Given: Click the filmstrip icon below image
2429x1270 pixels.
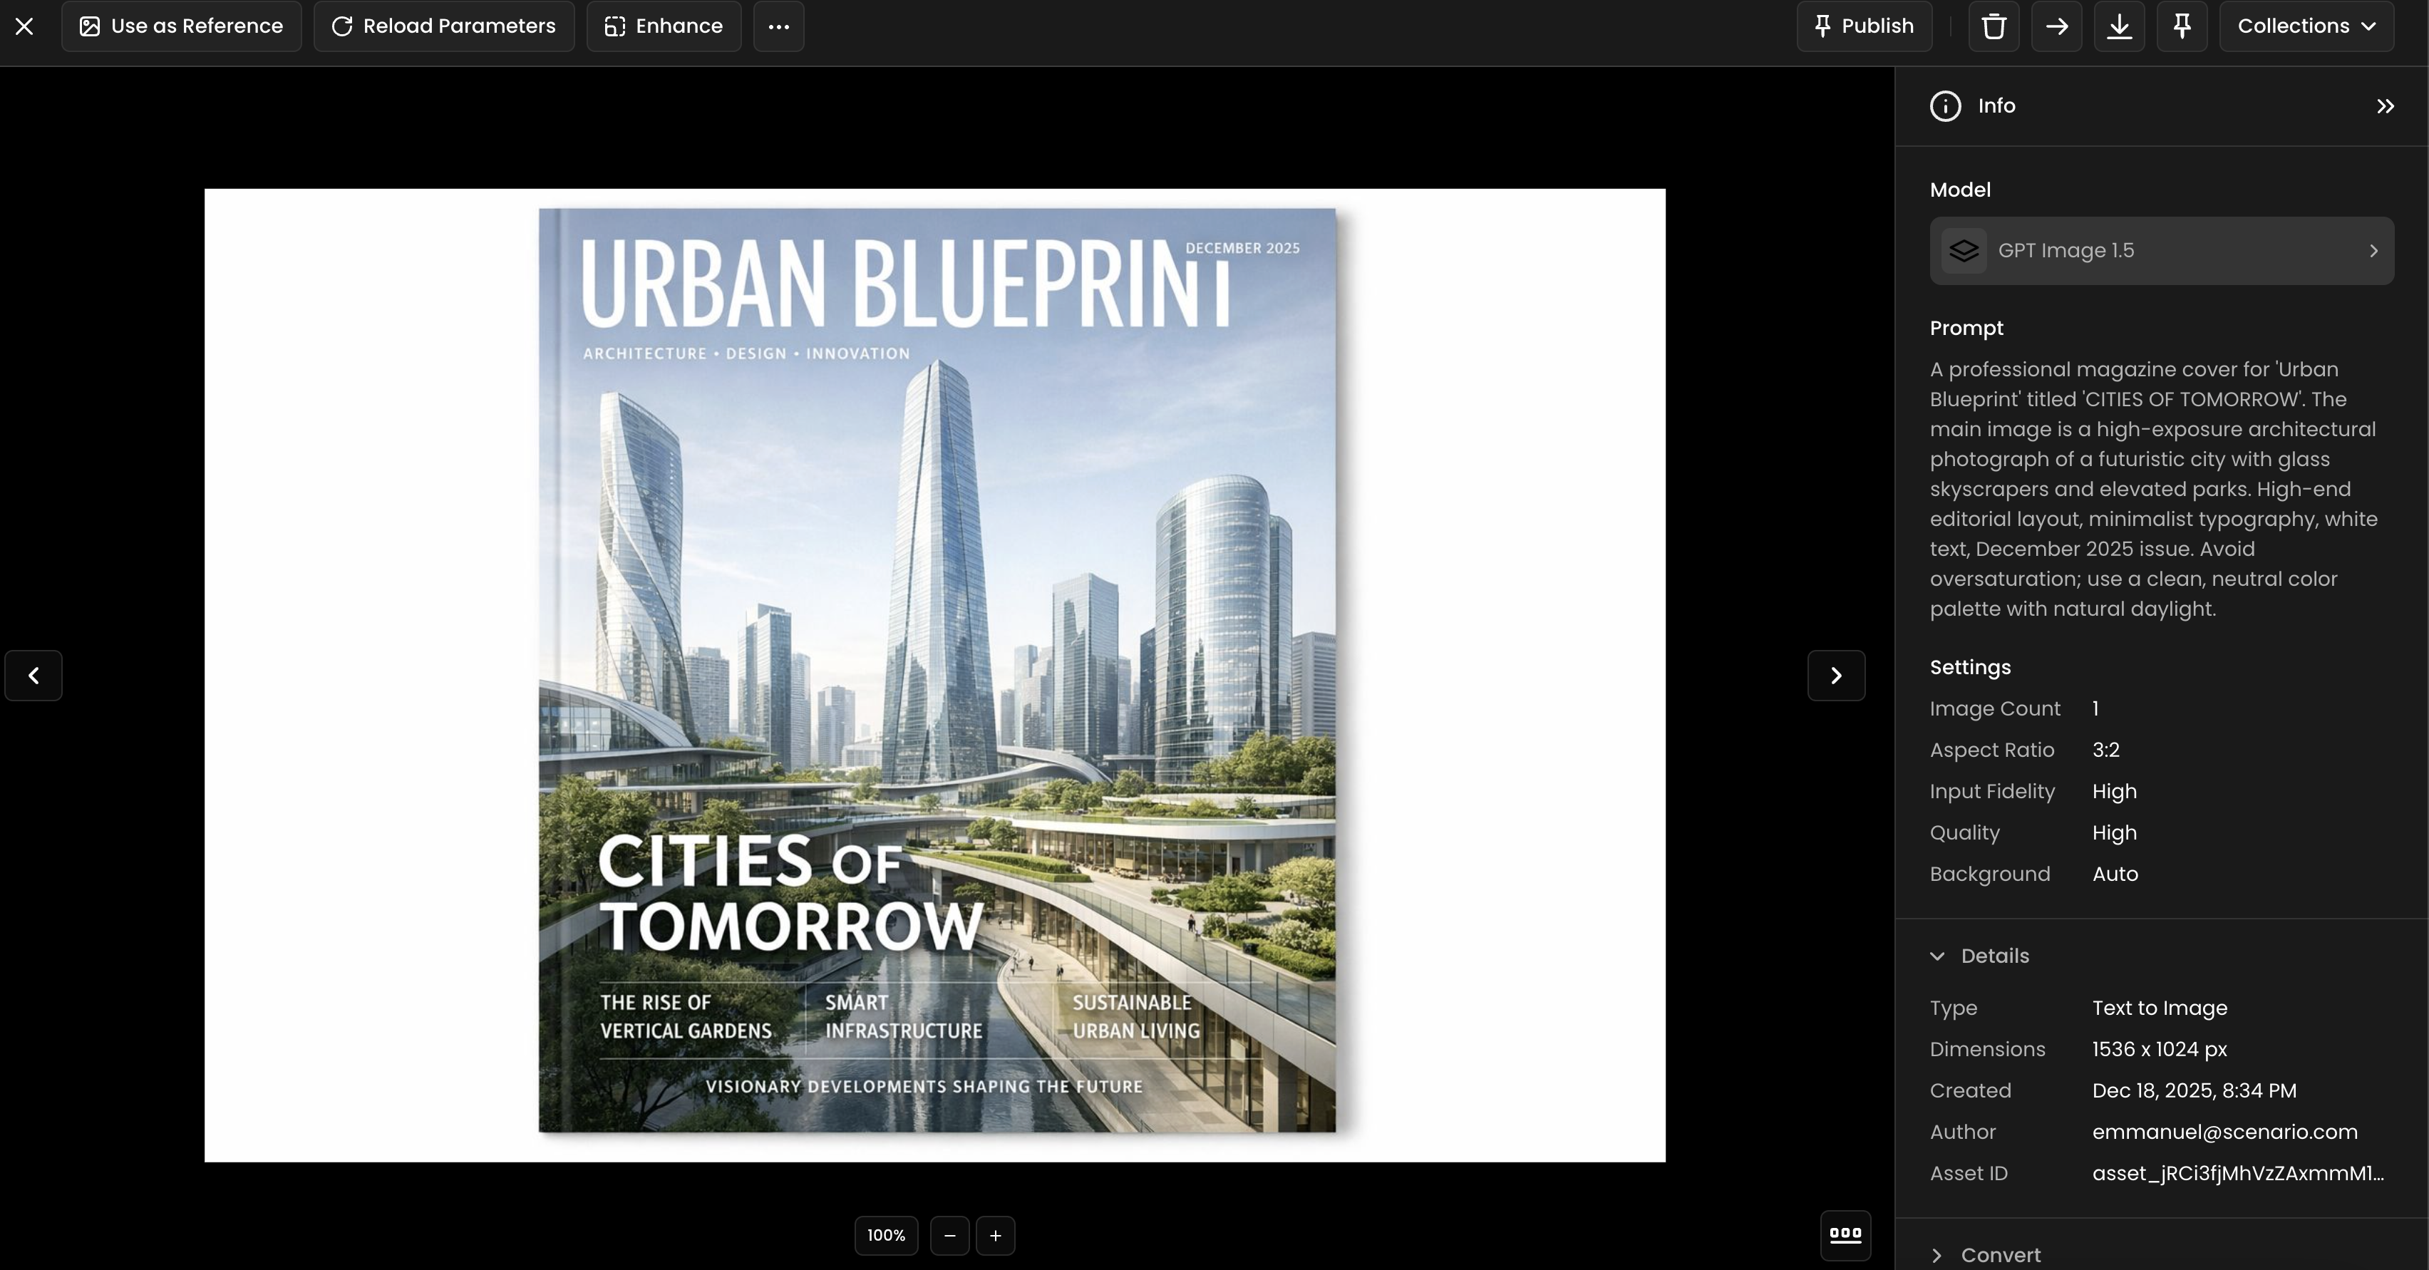Looking at the screenshot, I should pos(1845,1234).
